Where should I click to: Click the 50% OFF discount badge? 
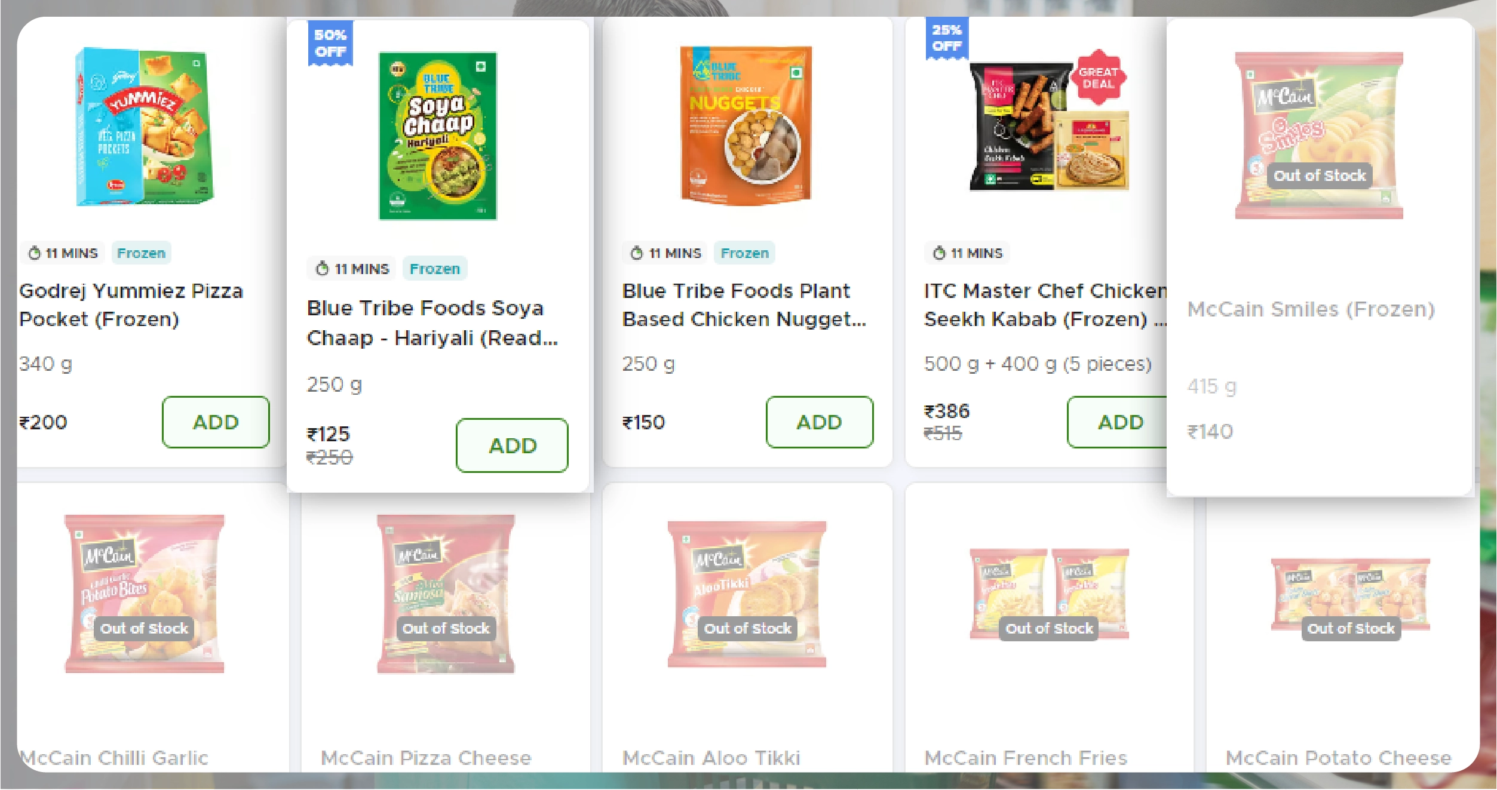click(x=330, y=44)
